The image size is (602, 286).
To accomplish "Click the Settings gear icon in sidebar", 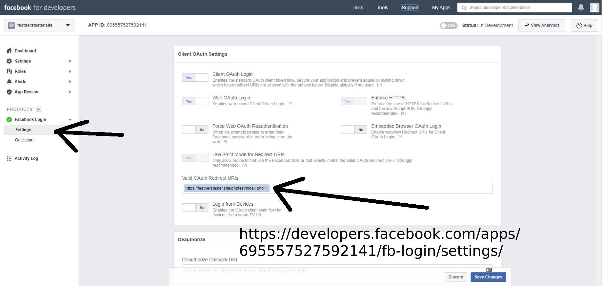I will pos(9,61).
